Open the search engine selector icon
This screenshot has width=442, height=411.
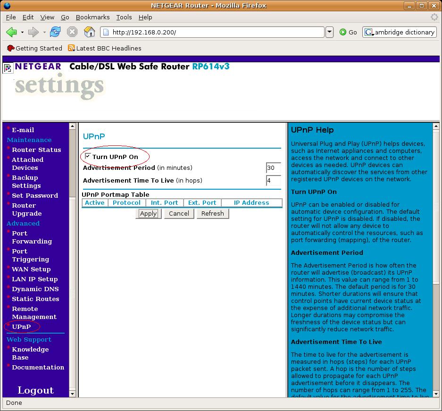tap(369, 32)
